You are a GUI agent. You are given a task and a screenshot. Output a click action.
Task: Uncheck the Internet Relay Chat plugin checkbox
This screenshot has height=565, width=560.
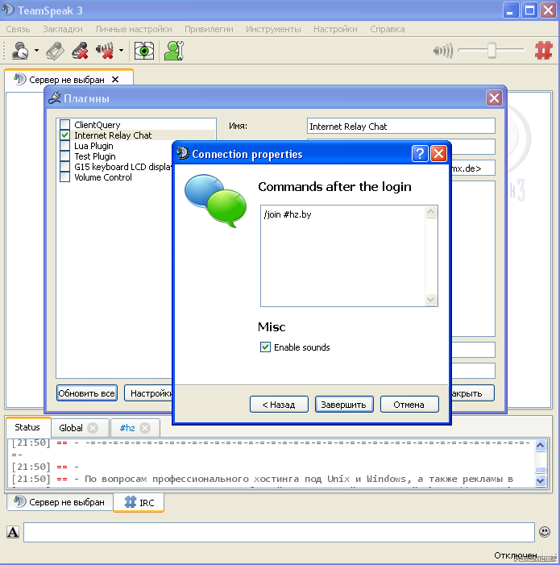coord(64,135)
